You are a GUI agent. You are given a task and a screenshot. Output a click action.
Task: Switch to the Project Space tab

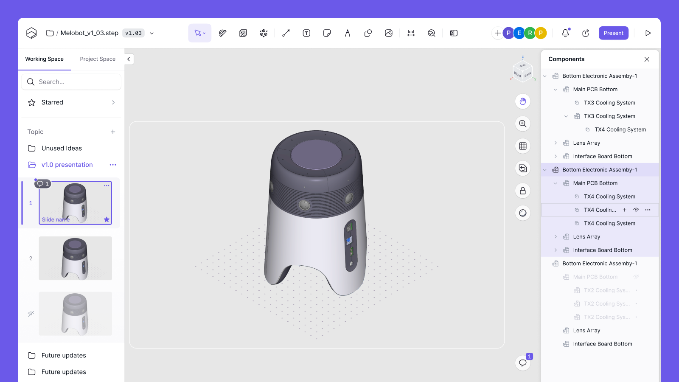pyautogui.click(x=98, y=59)
